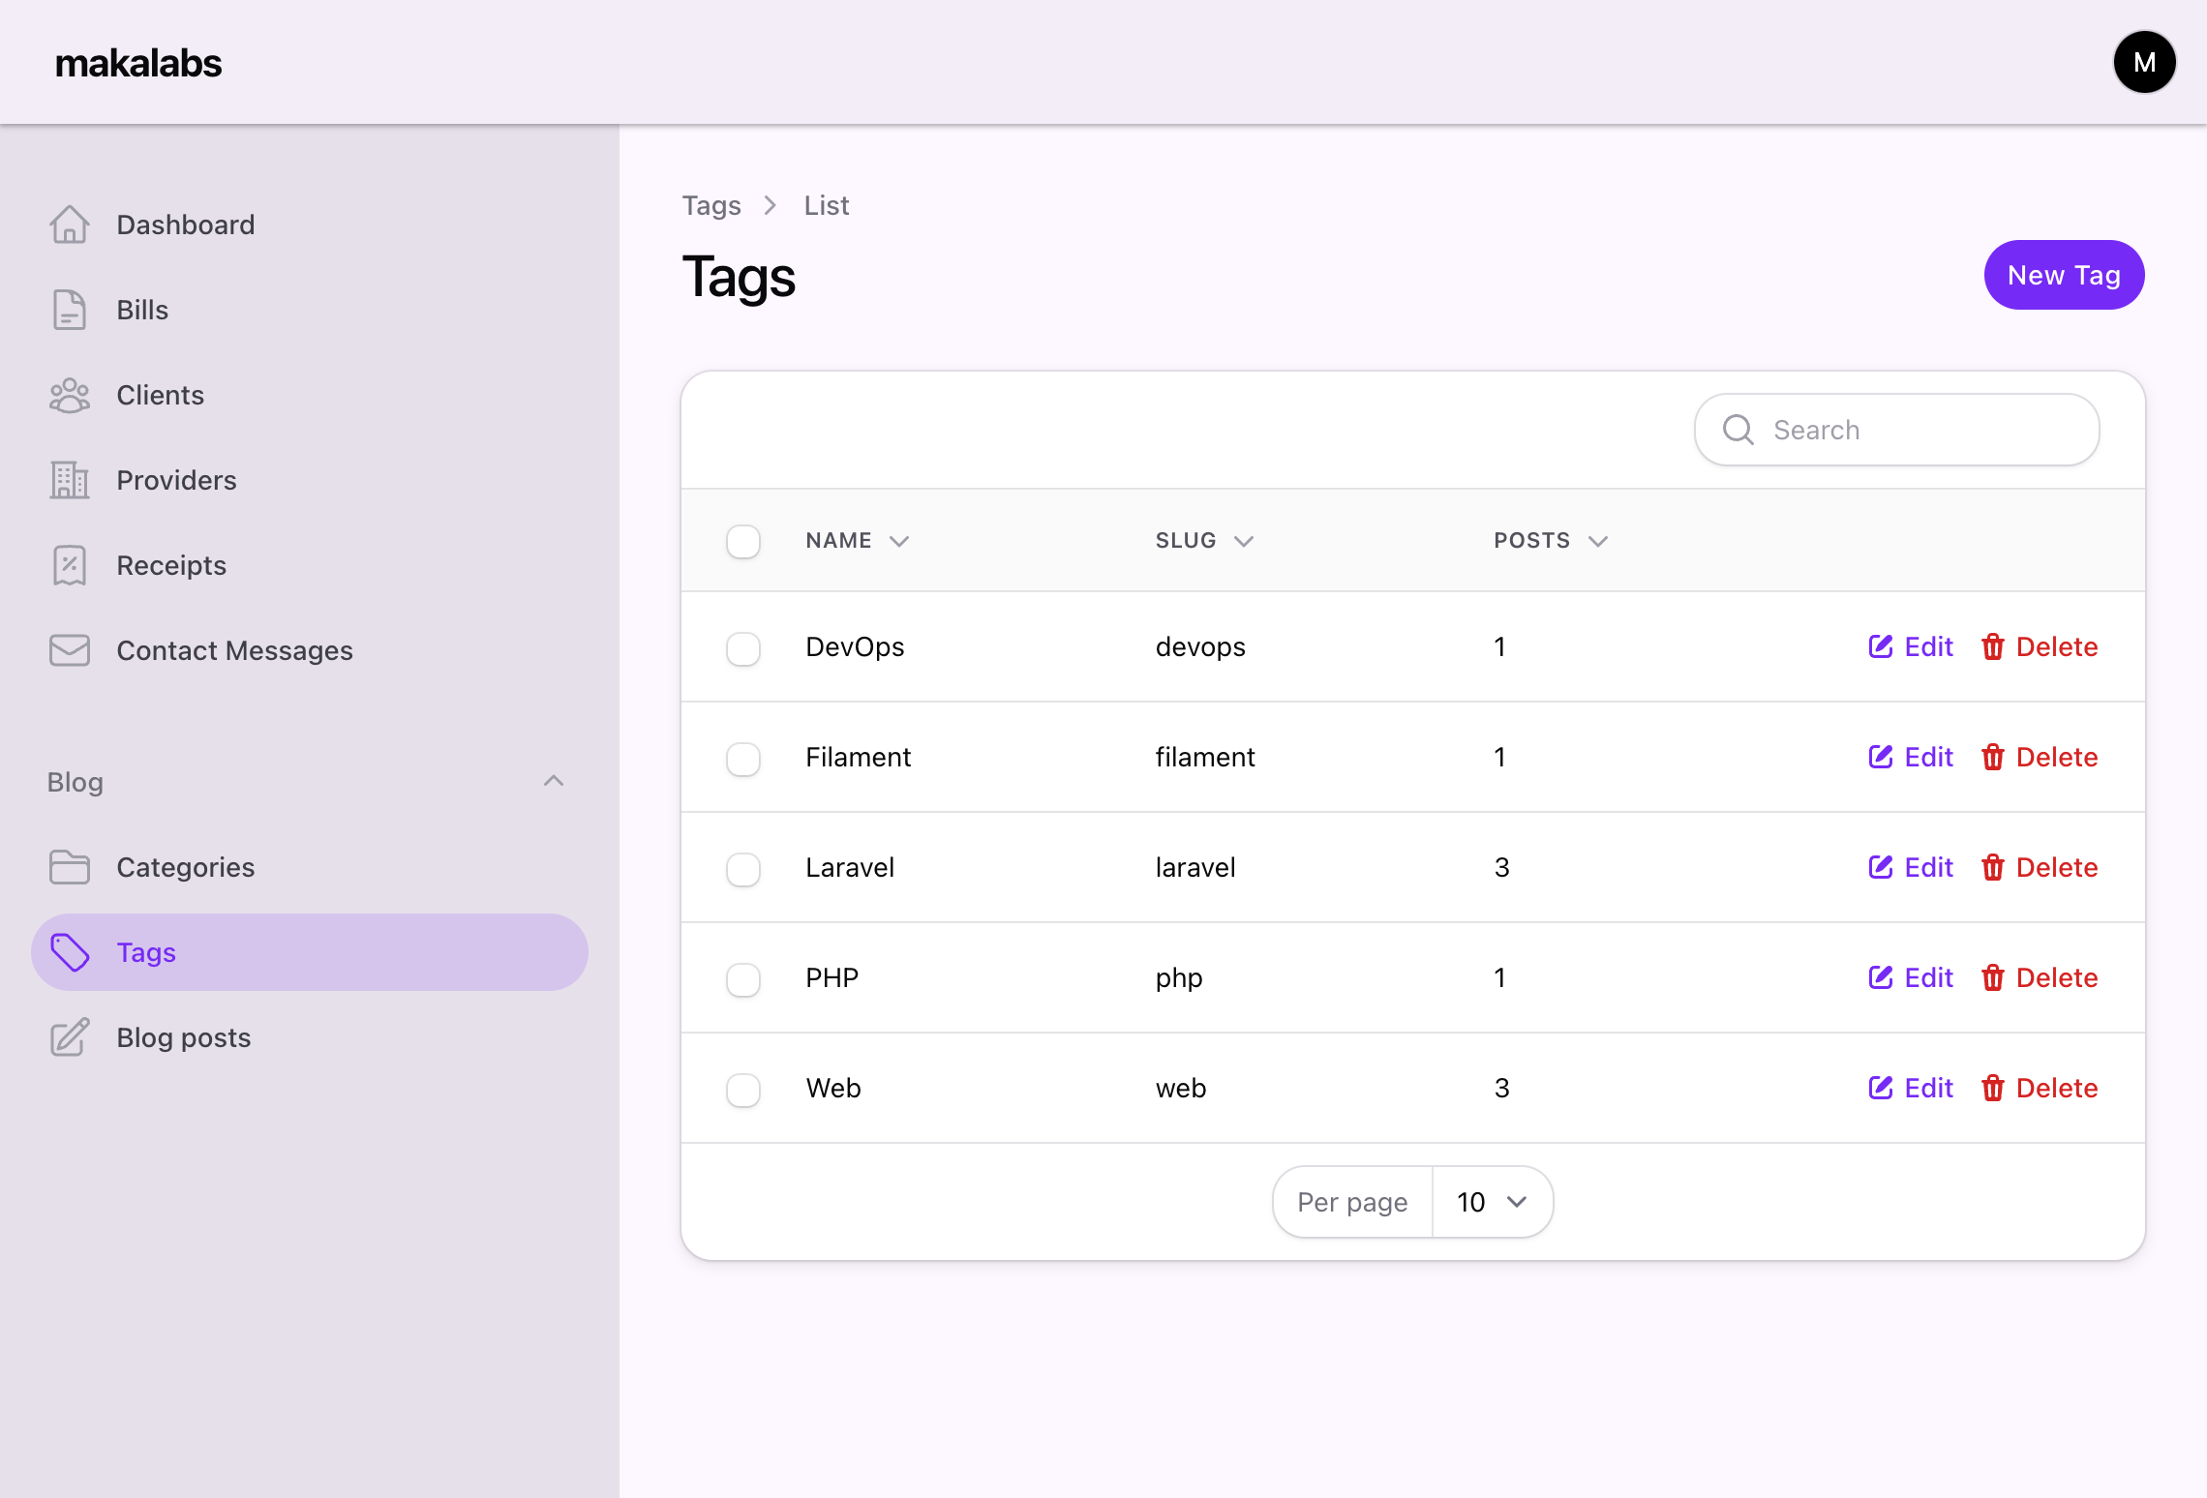
Task: Open the Dashboard via its home icon
Action: tap(69, 225)
